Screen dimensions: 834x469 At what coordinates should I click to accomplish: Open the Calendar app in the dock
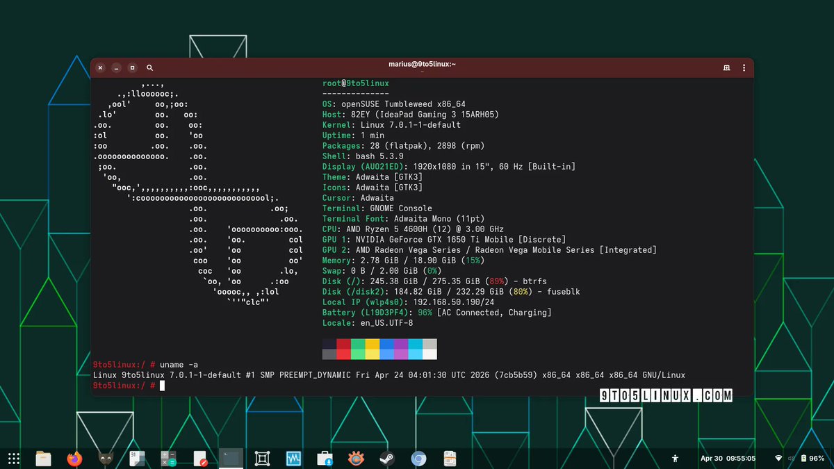(137, 459)
